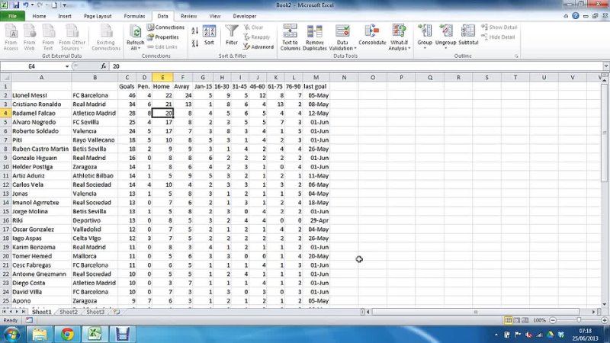
Task: Click the zoom out minus button
Action: pos(553,320)
